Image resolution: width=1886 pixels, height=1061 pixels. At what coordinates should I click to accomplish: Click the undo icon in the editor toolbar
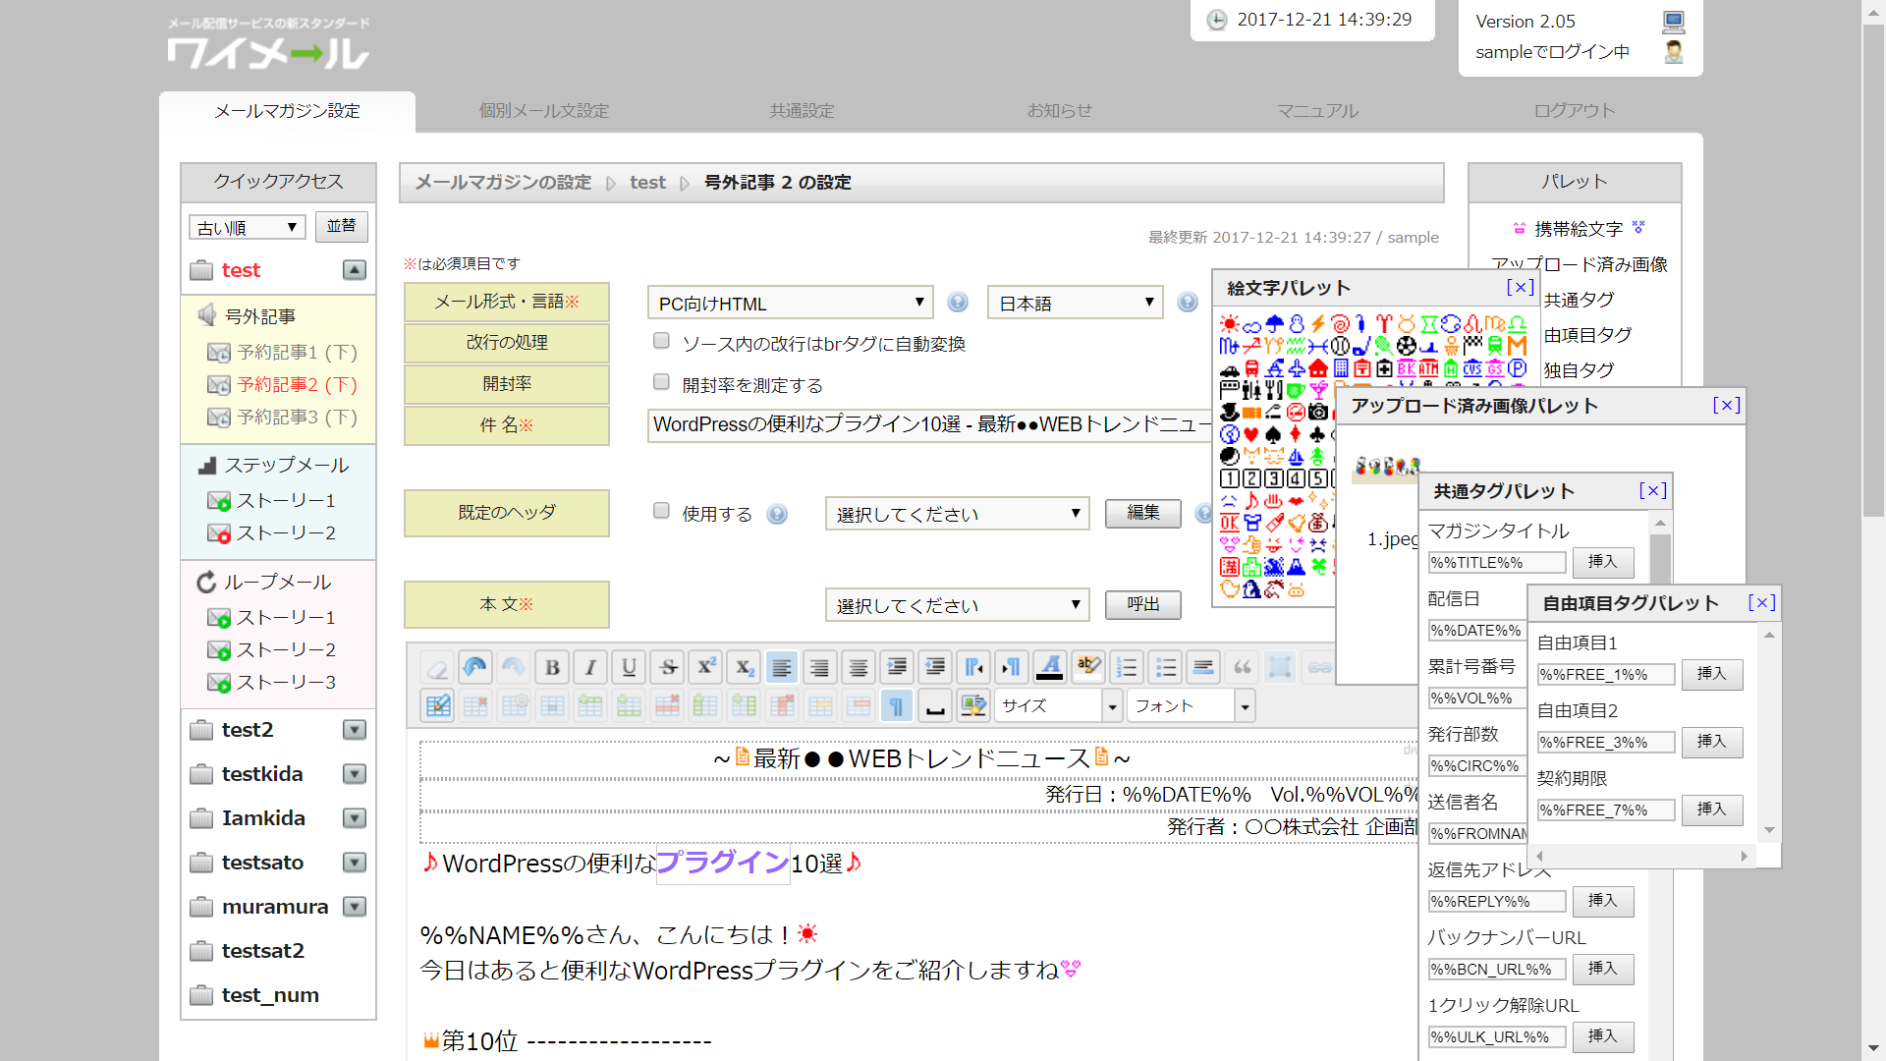pyautogui.click(x=475, y=666)
